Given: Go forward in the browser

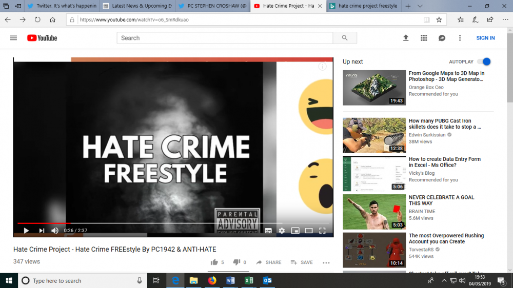Looking at the screenshot, I should [23, 19].
